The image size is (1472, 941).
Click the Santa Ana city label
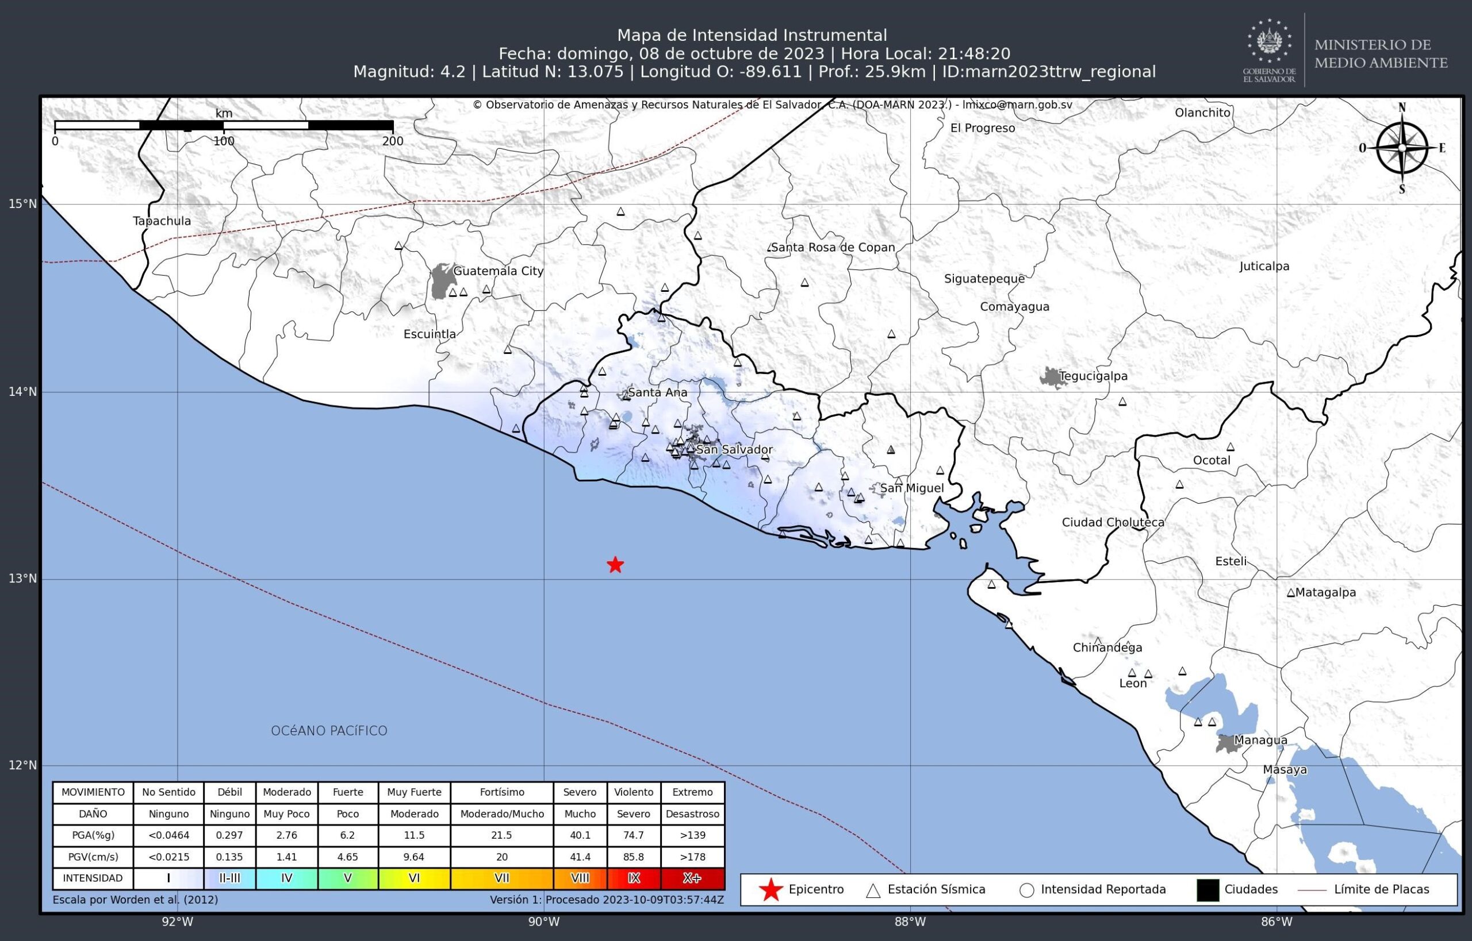[x=657, y=392]
